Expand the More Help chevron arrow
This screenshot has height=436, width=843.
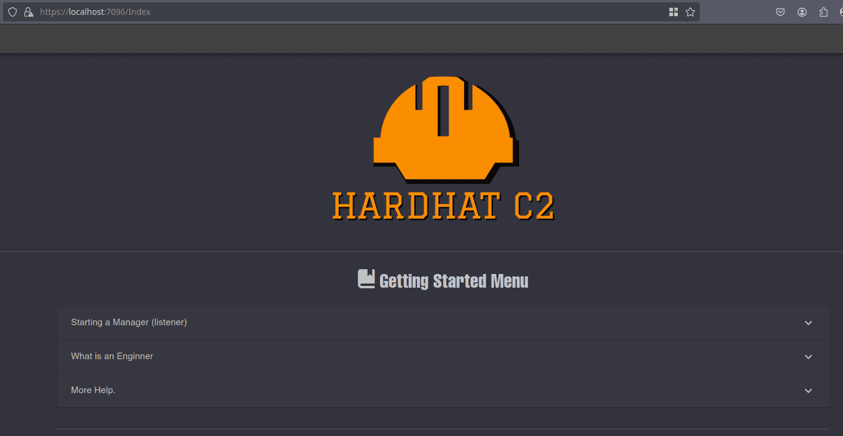coord(808,391)
